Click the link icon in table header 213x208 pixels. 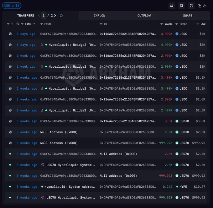[12, 24]
